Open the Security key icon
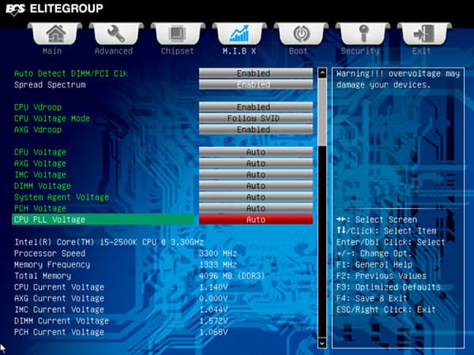The width and height of the screenshot is (474, 355). 363,34
